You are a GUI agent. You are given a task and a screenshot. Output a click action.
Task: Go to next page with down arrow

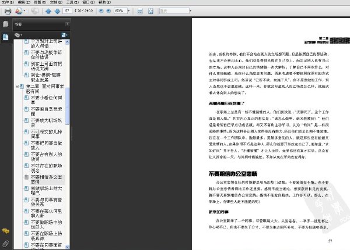point(57,11)
